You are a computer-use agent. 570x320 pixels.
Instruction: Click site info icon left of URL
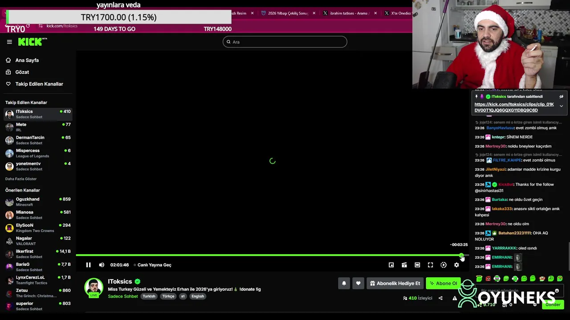(41, 26)
